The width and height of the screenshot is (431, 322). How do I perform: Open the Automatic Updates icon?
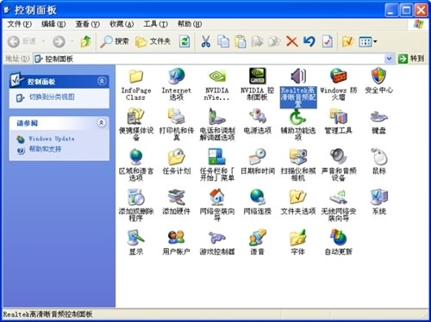pos(339,238)
